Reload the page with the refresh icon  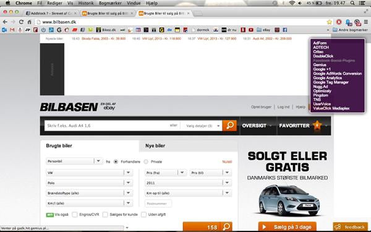(x=21, y=22)
